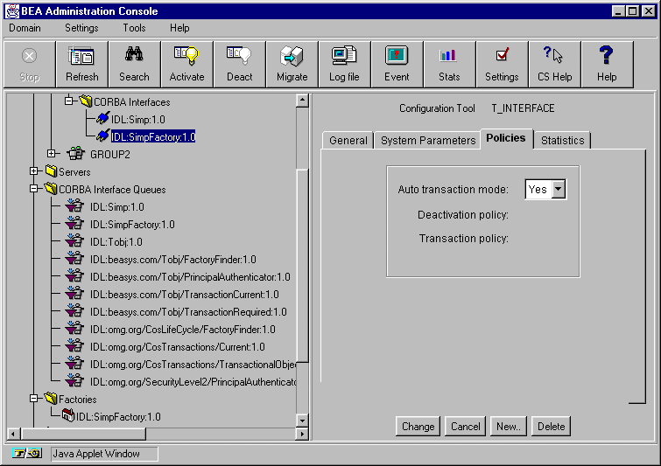Select IDL:SimpFactory:1.0 in CORBA Interface Queues
Screen dimensions: 661x466
click(x=132, y=225)
